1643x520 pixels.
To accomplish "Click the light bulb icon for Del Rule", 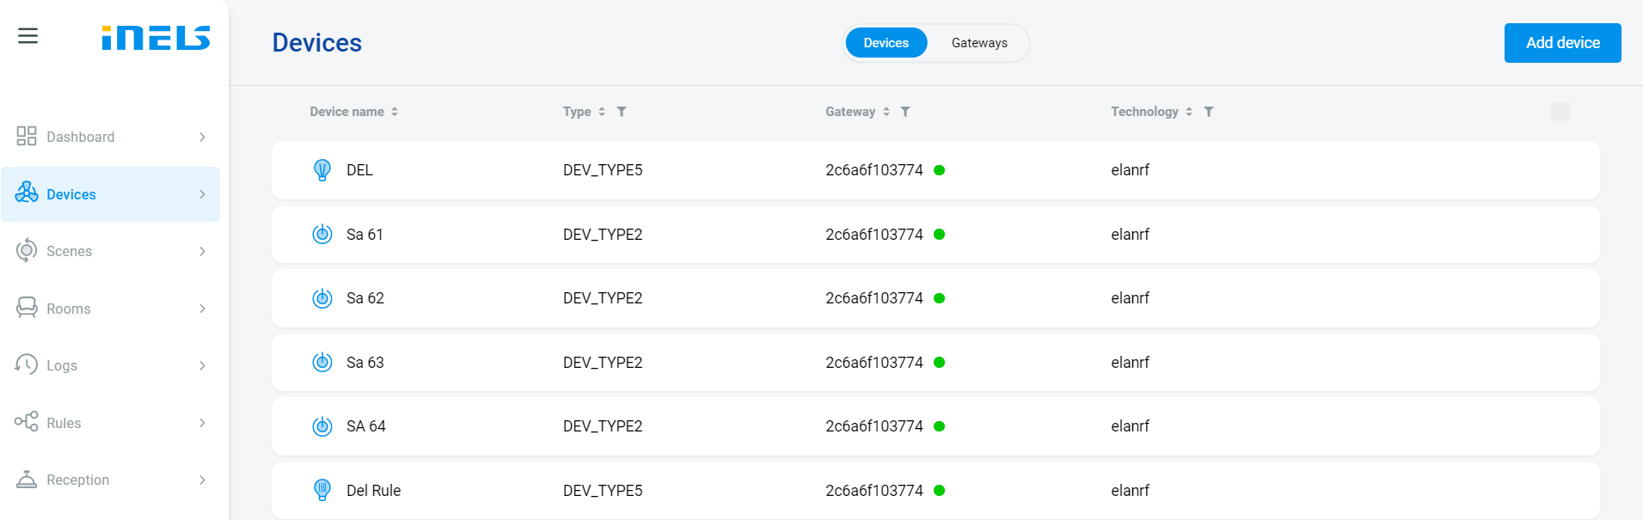I will [x=322, y=491].
